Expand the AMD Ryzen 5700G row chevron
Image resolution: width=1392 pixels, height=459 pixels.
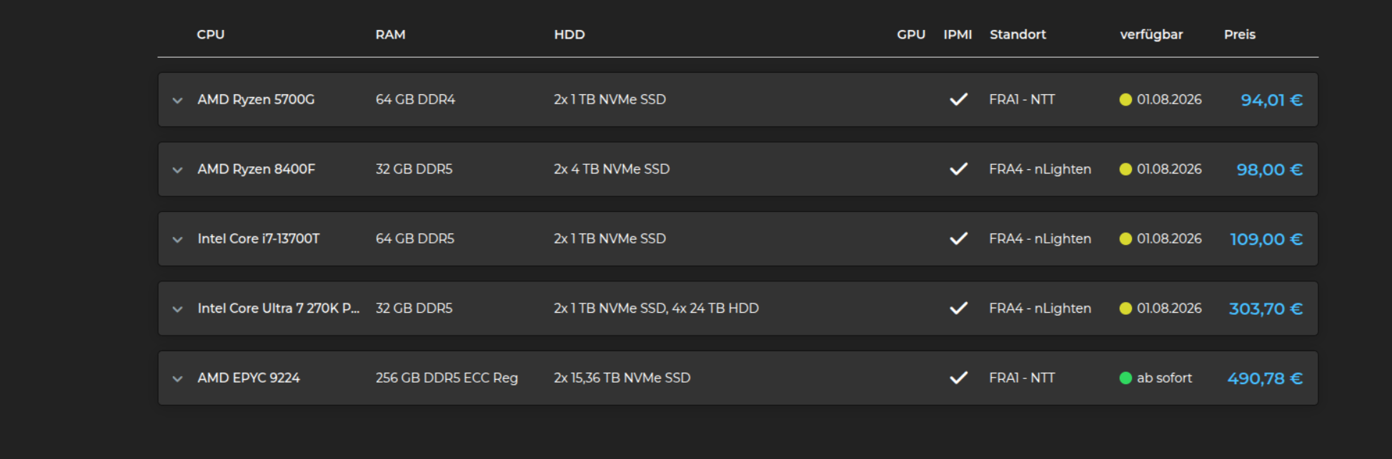click(x=177, y=101)
